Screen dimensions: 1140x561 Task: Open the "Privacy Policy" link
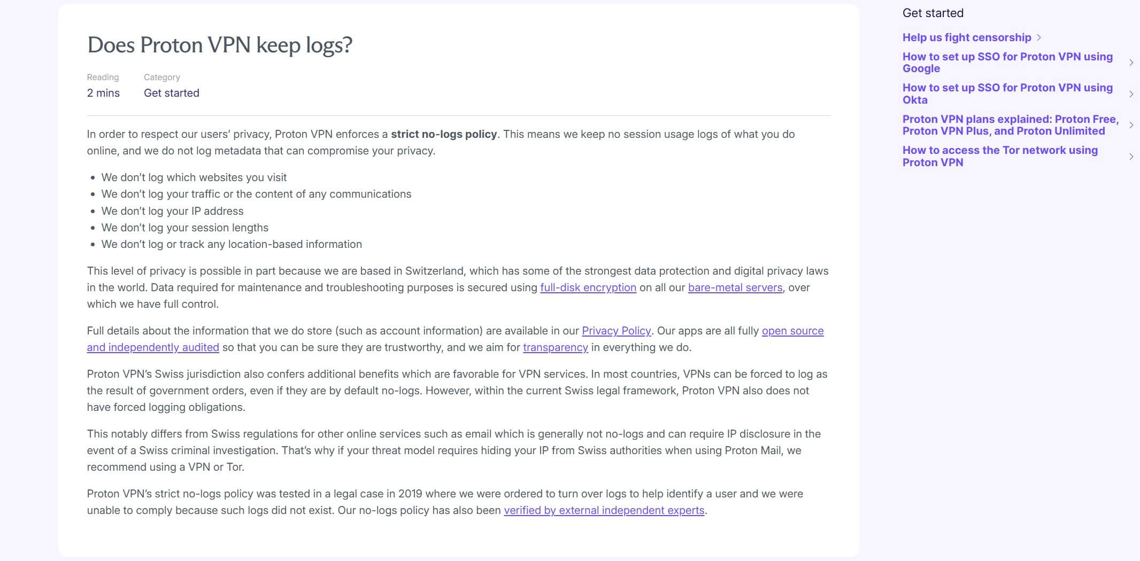pos(616,331)
